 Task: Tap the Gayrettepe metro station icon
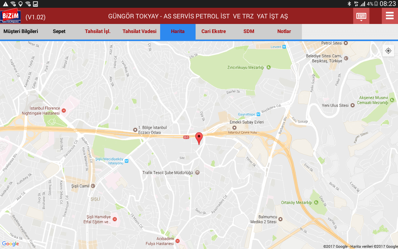tap(258, 114)
